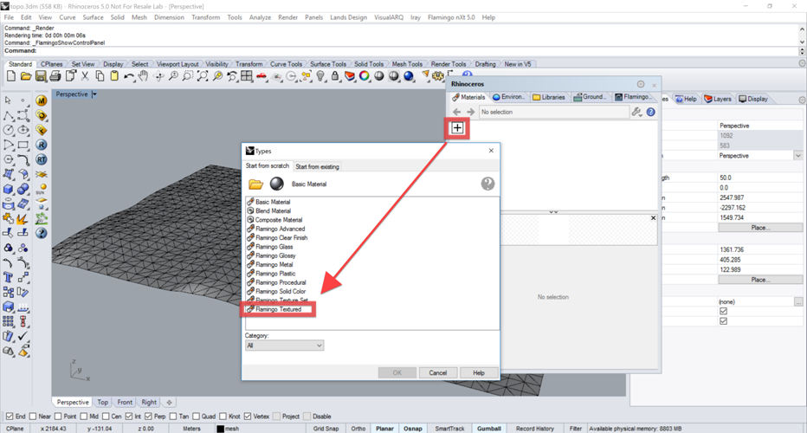Select the blue Box solid tool

9,190
